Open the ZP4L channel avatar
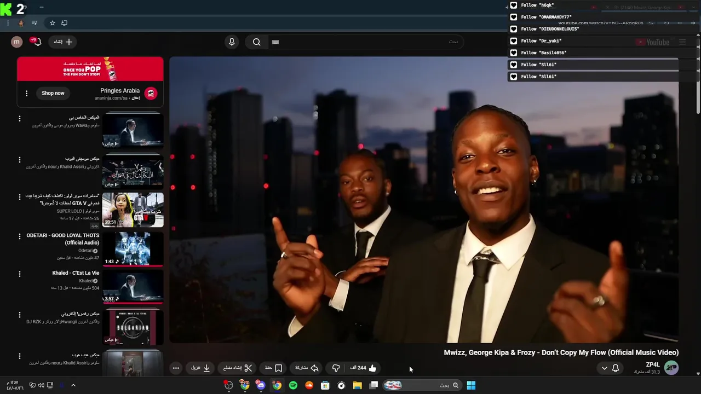This screenshot has width=701, height=394. (x=671, y=368)
